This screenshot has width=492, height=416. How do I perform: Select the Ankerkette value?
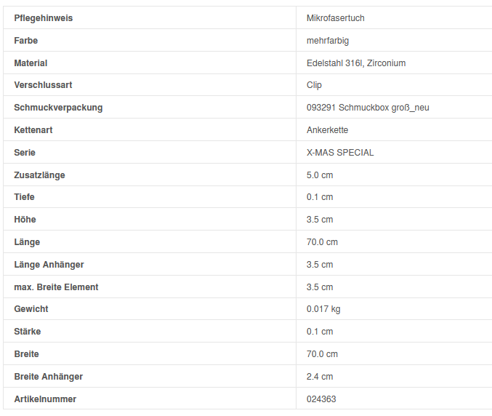click(x=327, y=130)
